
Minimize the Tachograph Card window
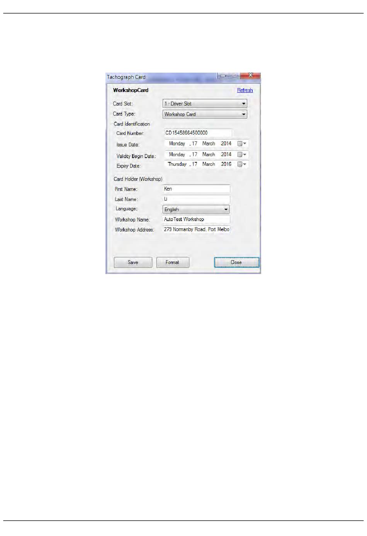tap(223, 75)
